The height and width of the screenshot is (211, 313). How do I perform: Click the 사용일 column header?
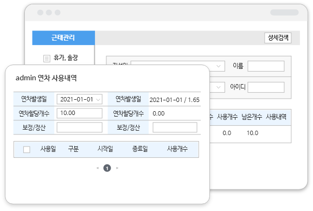pos(48,149)
